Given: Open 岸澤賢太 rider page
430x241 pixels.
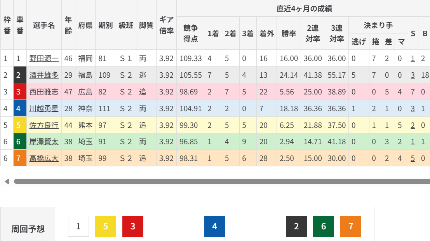Looking at the screenshot, I should click(44, 142).
